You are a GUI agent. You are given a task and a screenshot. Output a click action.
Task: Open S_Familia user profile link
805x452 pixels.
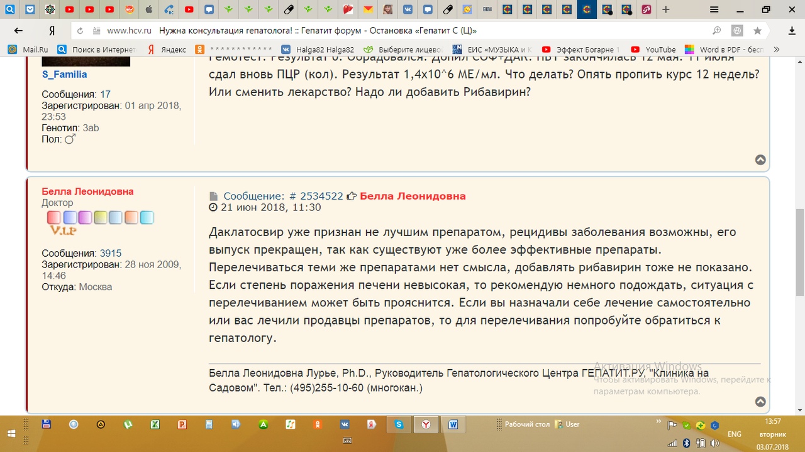point(64,75)
